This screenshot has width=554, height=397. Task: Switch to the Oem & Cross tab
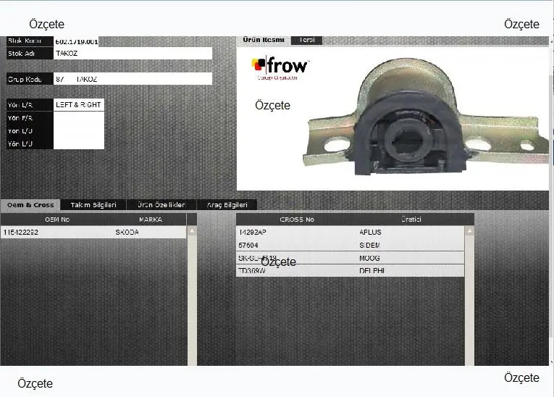pyautogui.click(x=30, y=205)
